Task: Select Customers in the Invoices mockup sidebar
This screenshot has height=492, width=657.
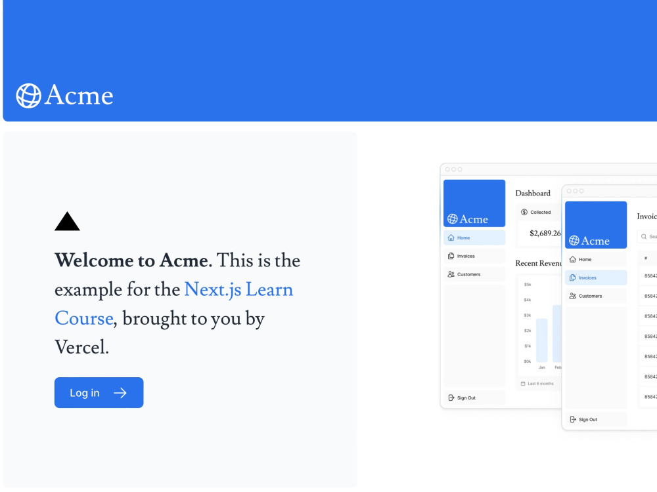Action: [596, 297]
